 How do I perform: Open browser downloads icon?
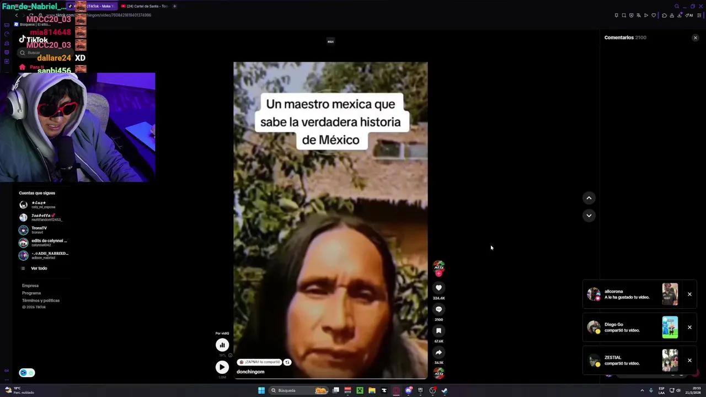click(679, 15)
